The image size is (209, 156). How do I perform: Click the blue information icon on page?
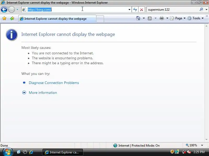click(x=11, y=35)
